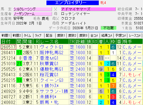Switch to the 戦歴2 tab

(17, 36)
